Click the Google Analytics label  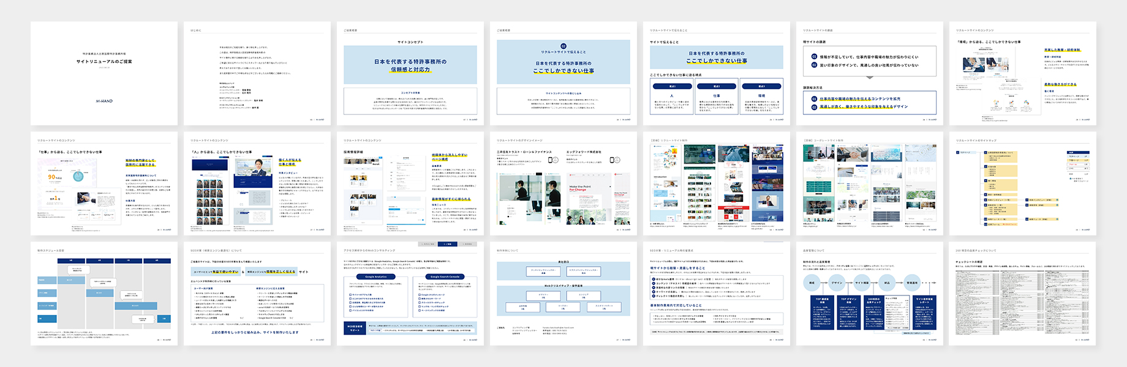click(376, 276)
